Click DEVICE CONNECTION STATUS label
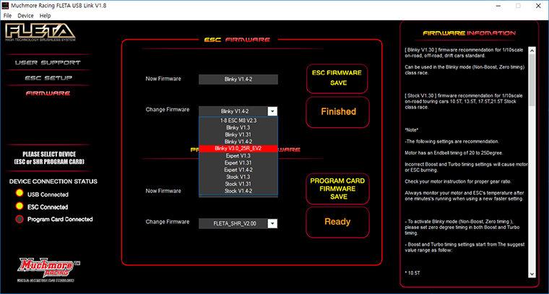The image size is (549, 294). (53, 181)
